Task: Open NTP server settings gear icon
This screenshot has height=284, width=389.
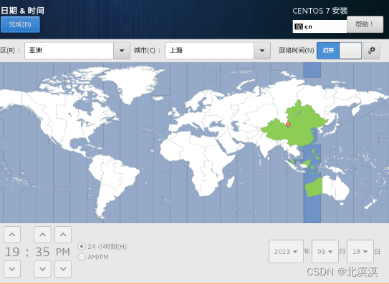Action: (371, 51)
